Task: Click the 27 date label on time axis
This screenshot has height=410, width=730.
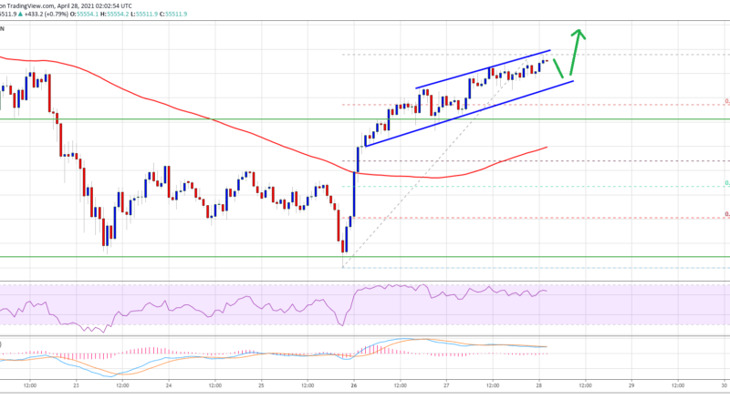Action: (446, 385)
